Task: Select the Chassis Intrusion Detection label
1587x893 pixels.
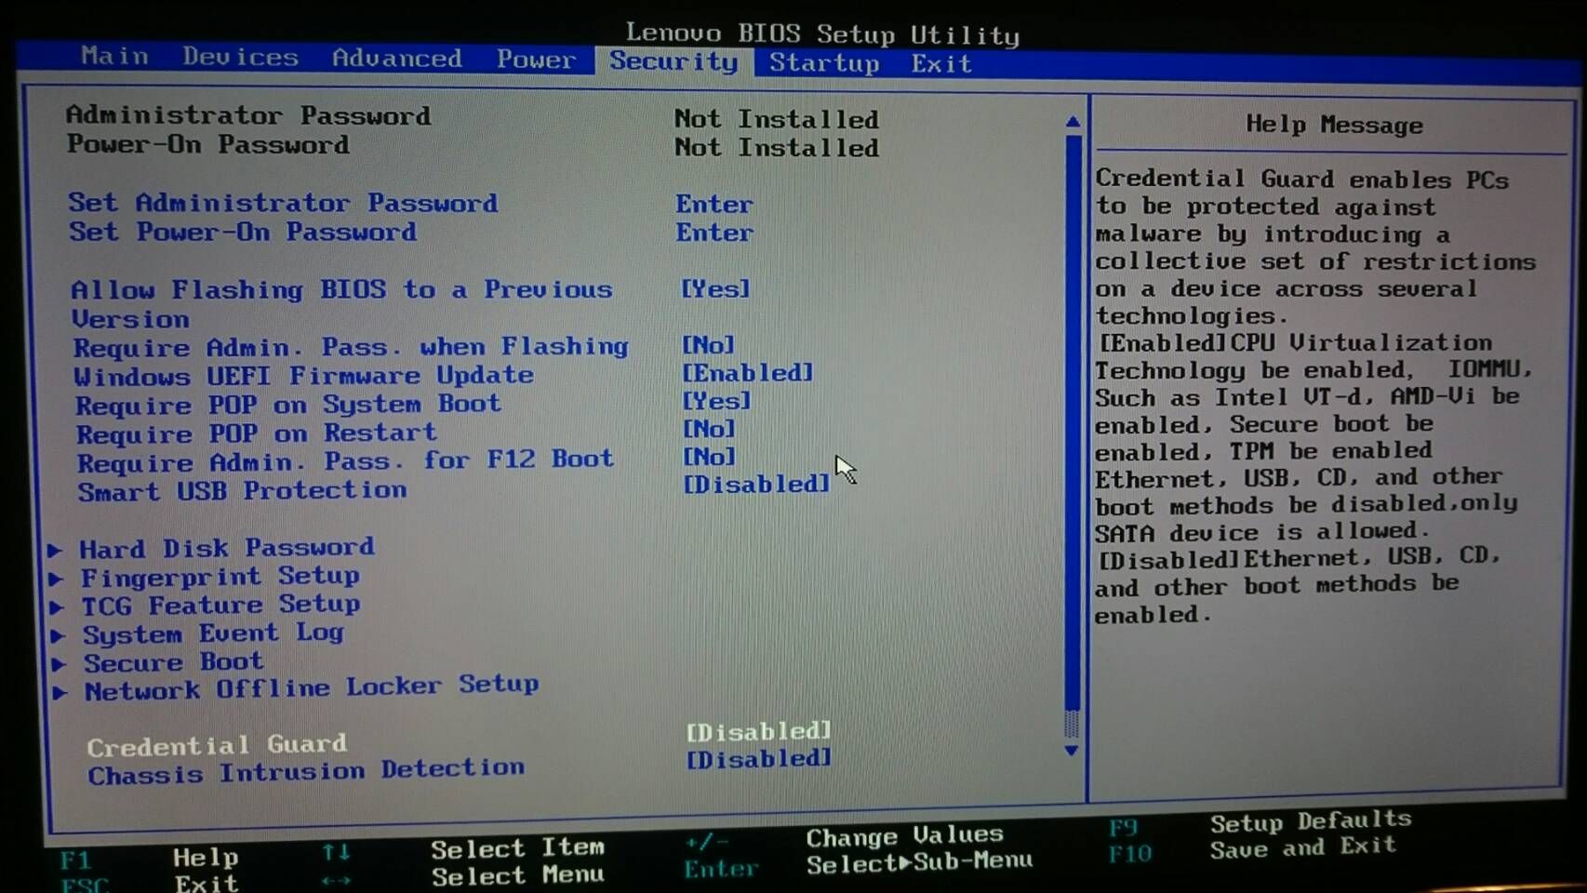Action: point(306,772)
